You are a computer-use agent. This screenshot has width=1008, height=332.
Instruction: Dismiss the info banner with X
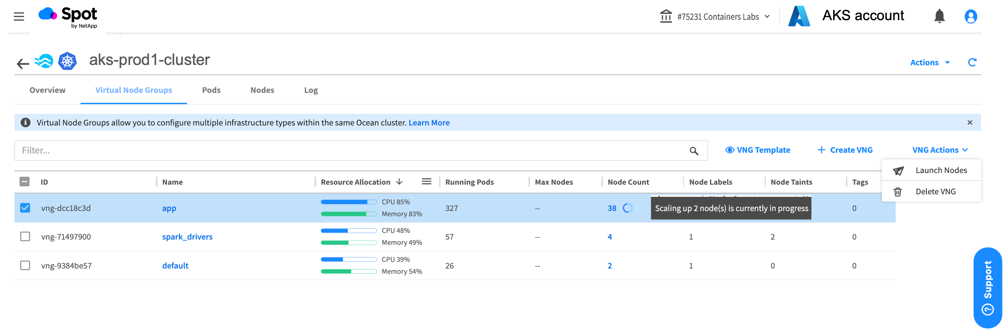click(x=970, y=123)
